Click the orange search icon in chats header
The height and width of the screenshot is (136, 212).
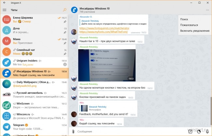point(65,10)
